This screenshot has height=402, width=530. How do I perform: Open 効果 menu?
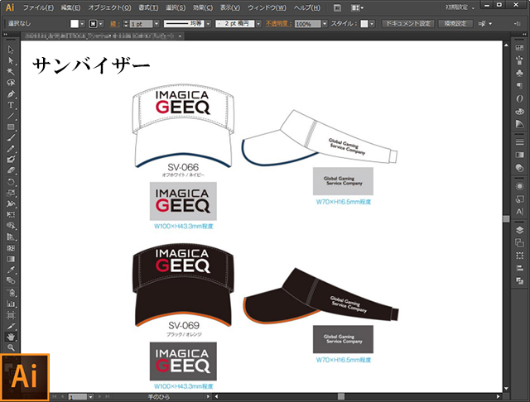coord(203,7)
